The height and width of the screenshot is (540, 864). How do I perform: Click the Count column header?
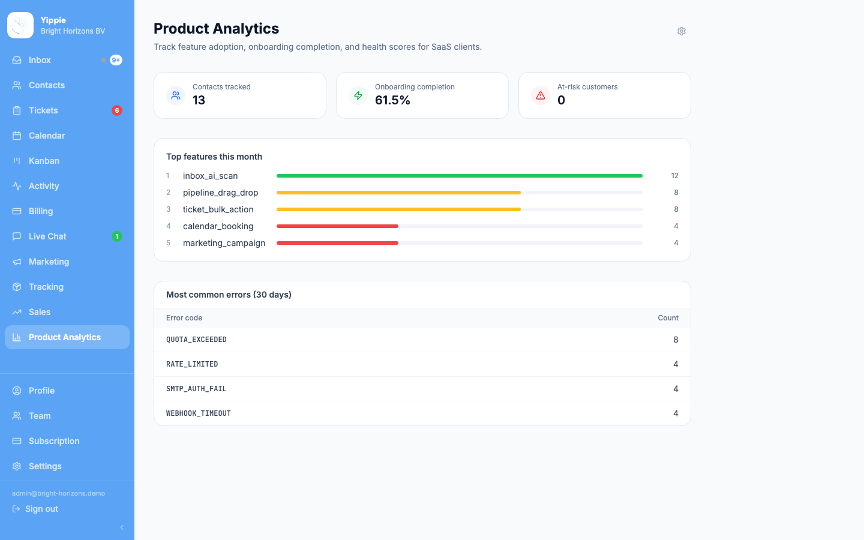(668, 318)
